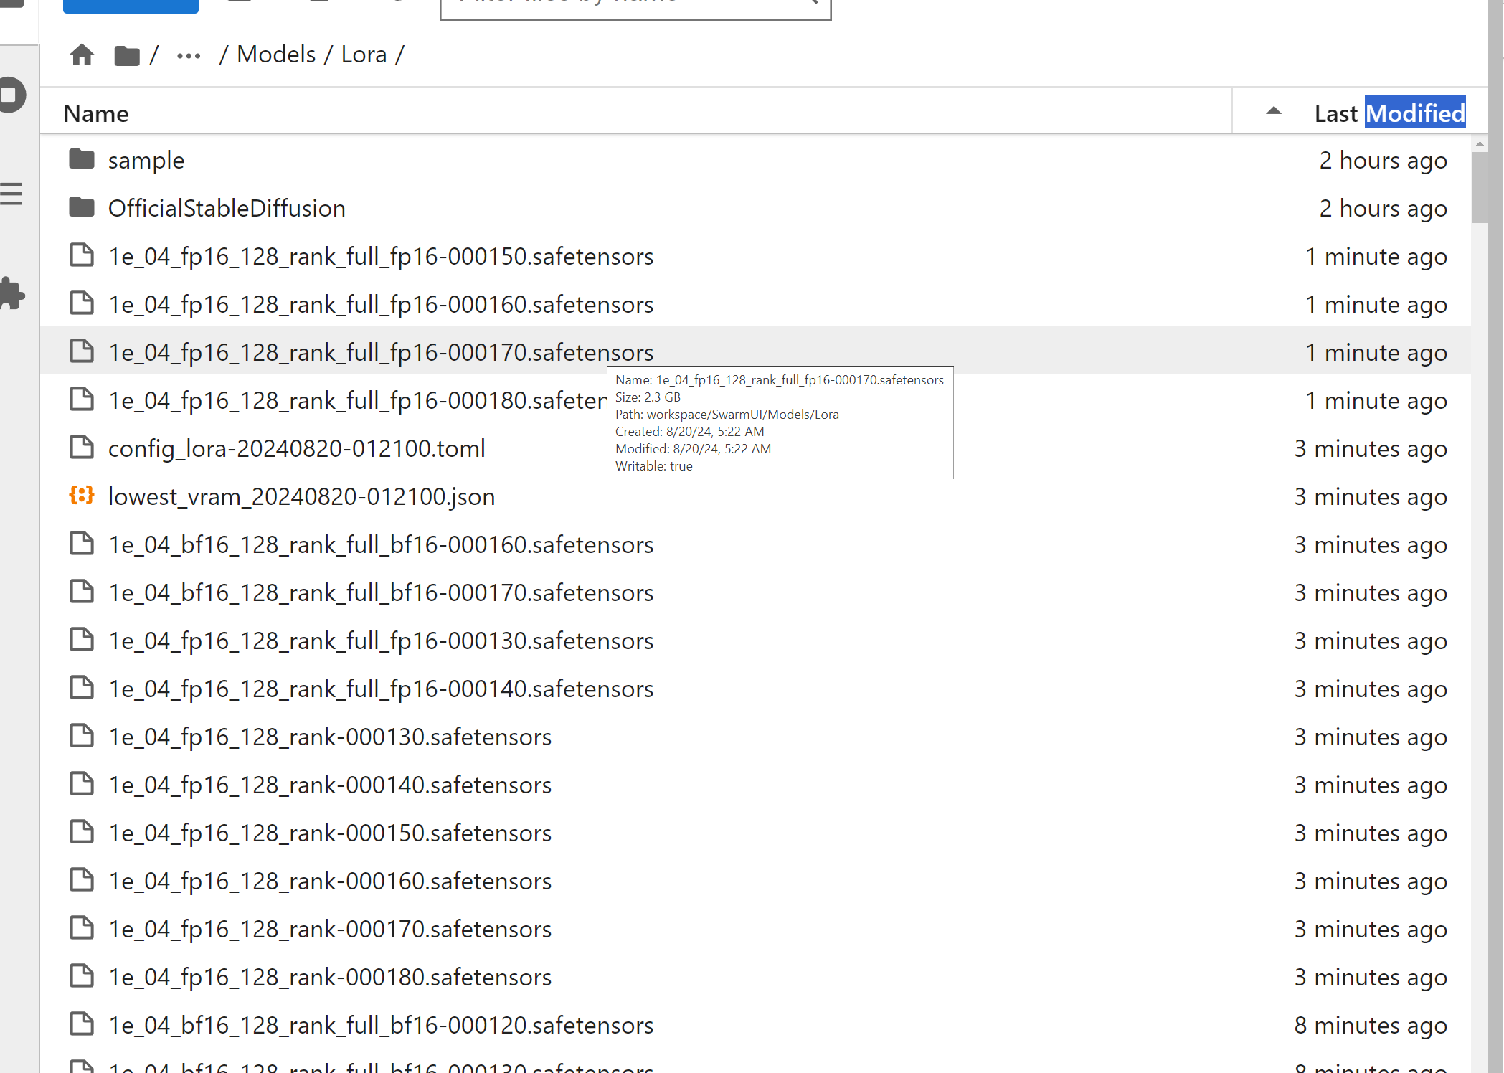Image resolution: width=1504 pixels, height=1073 pixels.
Task: Select 1e_04_fp16_128_rank_full_fp16-000150.safetensors file
Action: pyautogui.click(x=380, y=256)
